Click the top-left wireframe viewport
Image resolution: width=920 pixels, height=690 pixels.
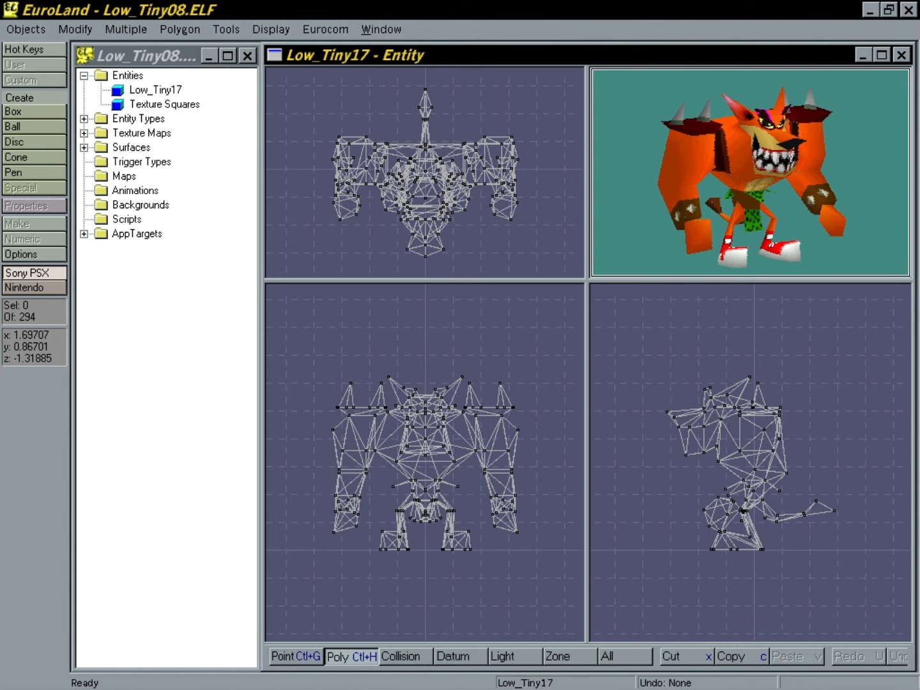(425, 172)
